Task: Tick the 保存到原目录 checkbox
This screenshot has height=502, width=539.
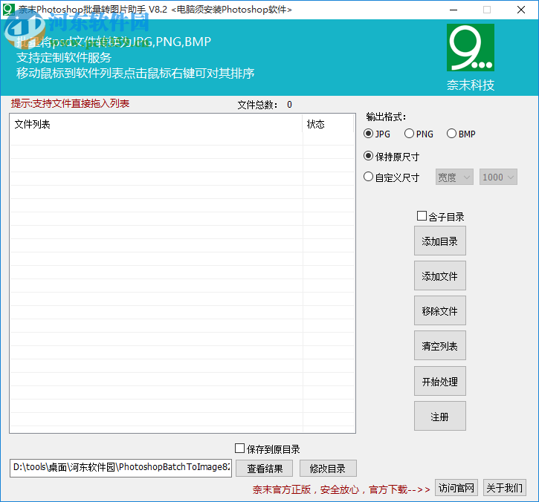Action: [x=268, y=449]
